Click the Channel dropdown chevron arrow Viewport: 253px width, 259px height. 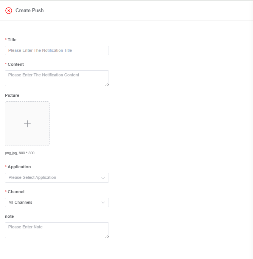click(x=103, y=203)
